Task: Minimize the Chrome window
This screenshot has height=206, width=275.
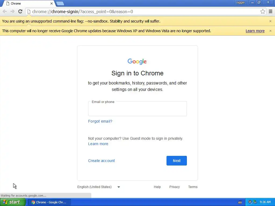Action: (x=252, y=2)
